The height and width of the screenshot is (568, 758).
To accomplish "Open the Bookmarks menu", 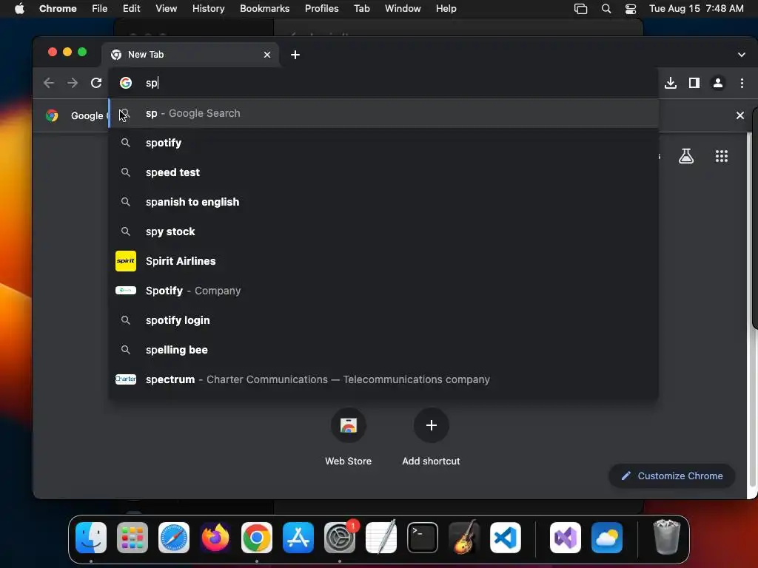I will [x=264, y=8].
